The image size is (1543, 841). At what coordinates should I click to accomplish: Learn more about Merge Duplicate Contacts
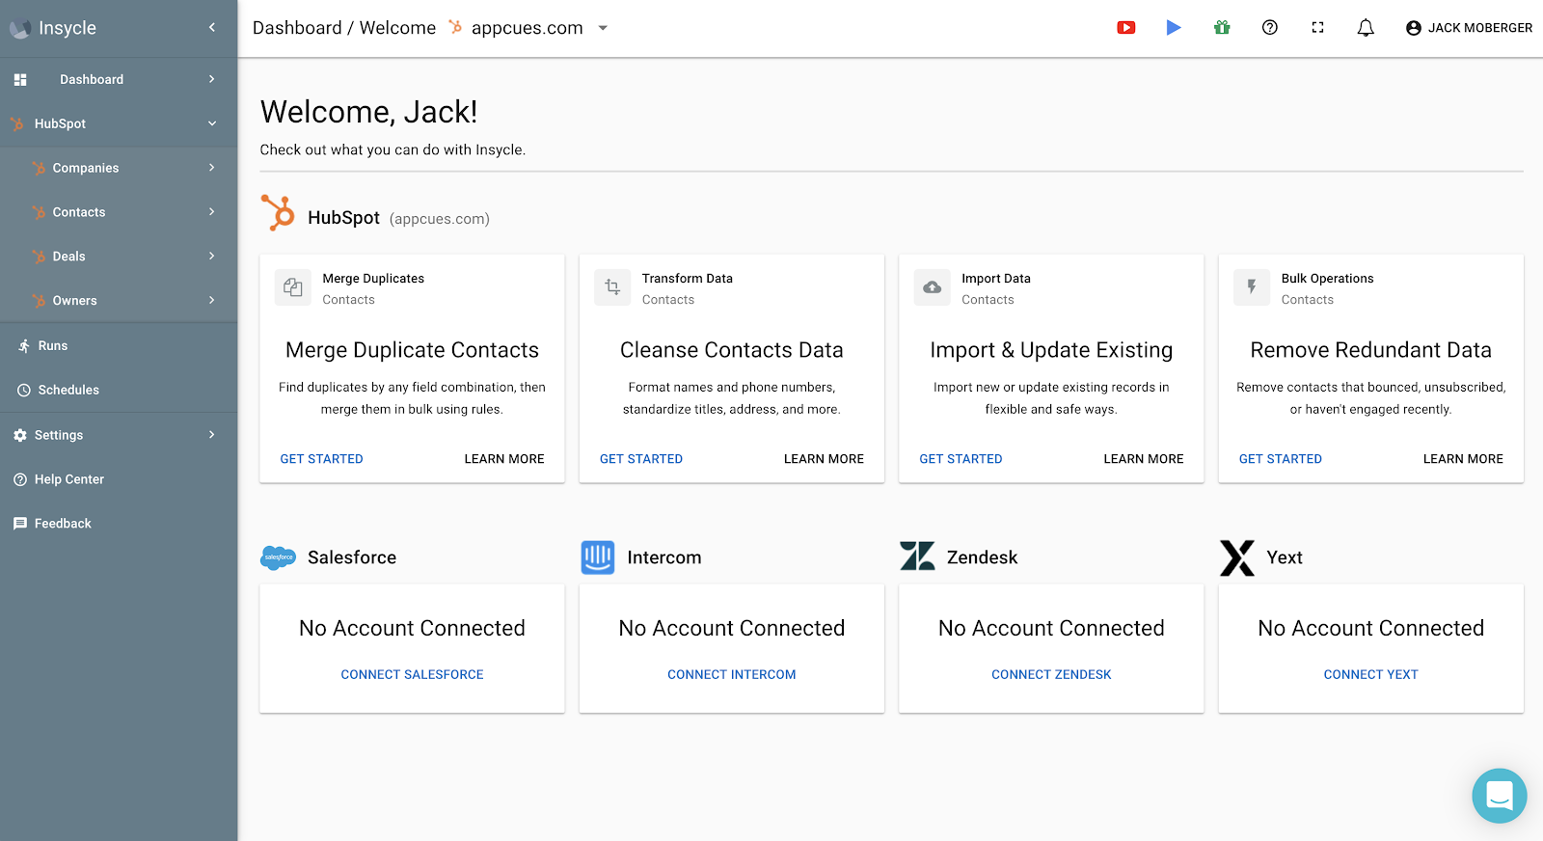[x=504, y=459]
